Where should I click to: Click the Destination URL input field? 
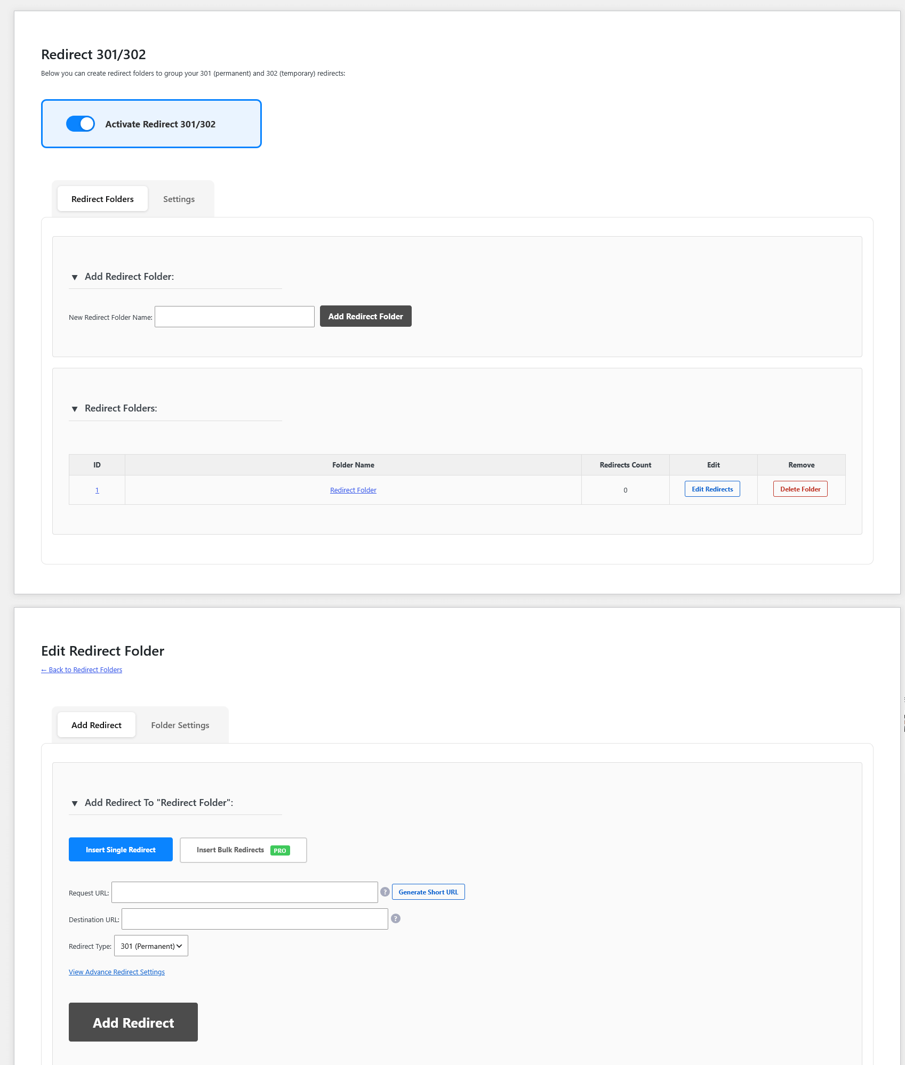[x=255, y=919]
